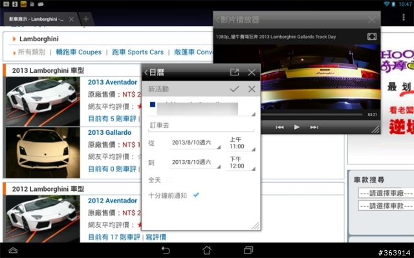This screenshot has height=258, width=414.
Task: Tap the 10:47 status bar clock
Action: click(405, 5)
